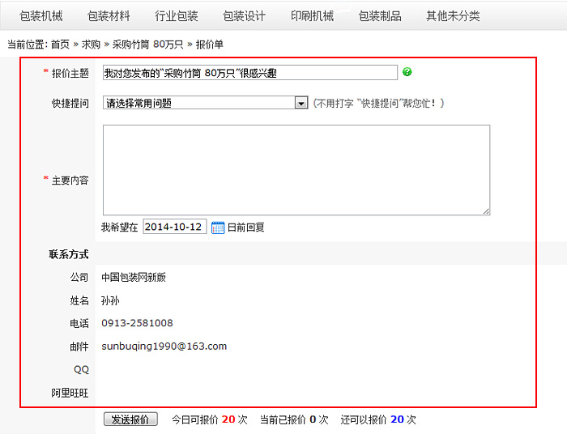
Task: Go to 首页 via the breadcrumb
Action: pyautogui.click(x=60, y=45)
